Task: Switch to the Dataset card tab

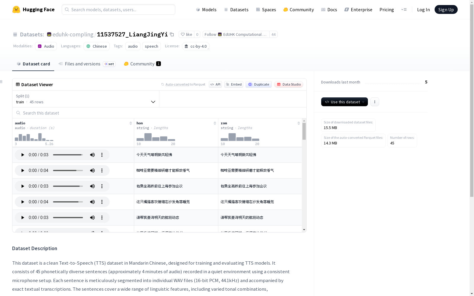Action: point(33,64)
